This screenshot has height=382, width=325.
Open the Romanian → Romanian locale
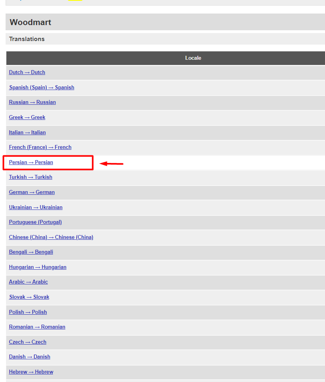tap(37, 327)
